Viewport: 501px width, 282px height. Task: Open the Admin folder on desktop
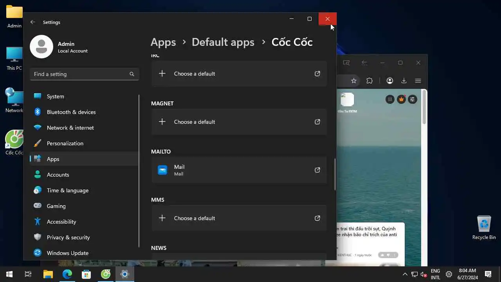[14, 17]
